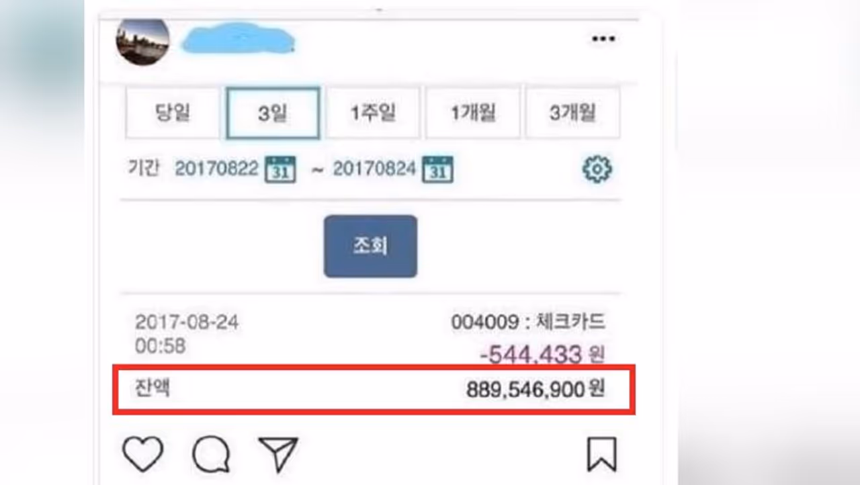The image size is (860, 485).
Task: Edit the start date 20170822 field
Action: pos(216,169)
